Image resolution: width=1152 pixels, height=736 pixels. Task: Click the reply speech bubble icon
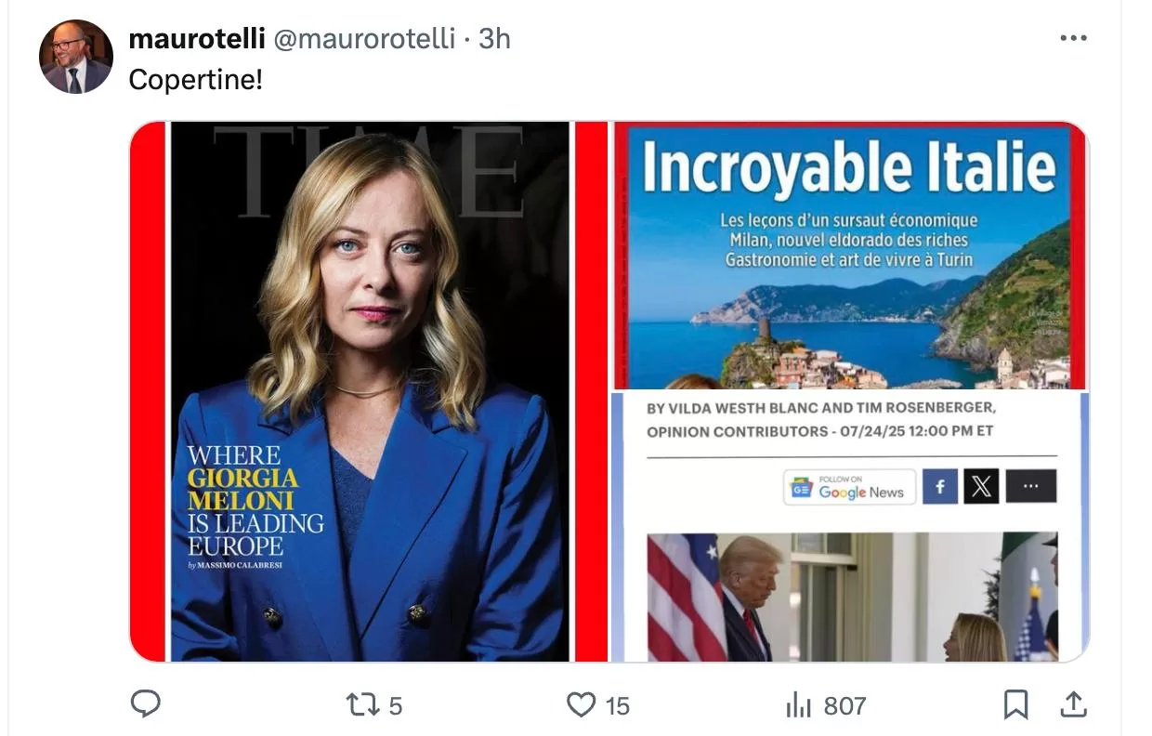click(x=145, y=705)
